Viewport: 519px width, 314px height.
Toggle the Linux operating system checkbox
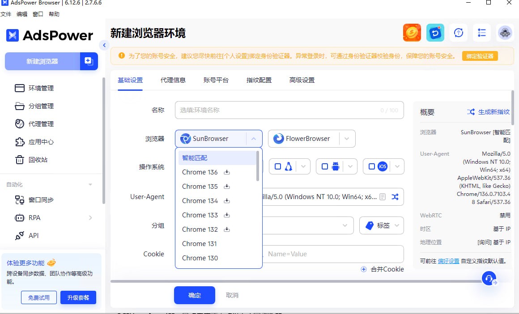(278, 166)
